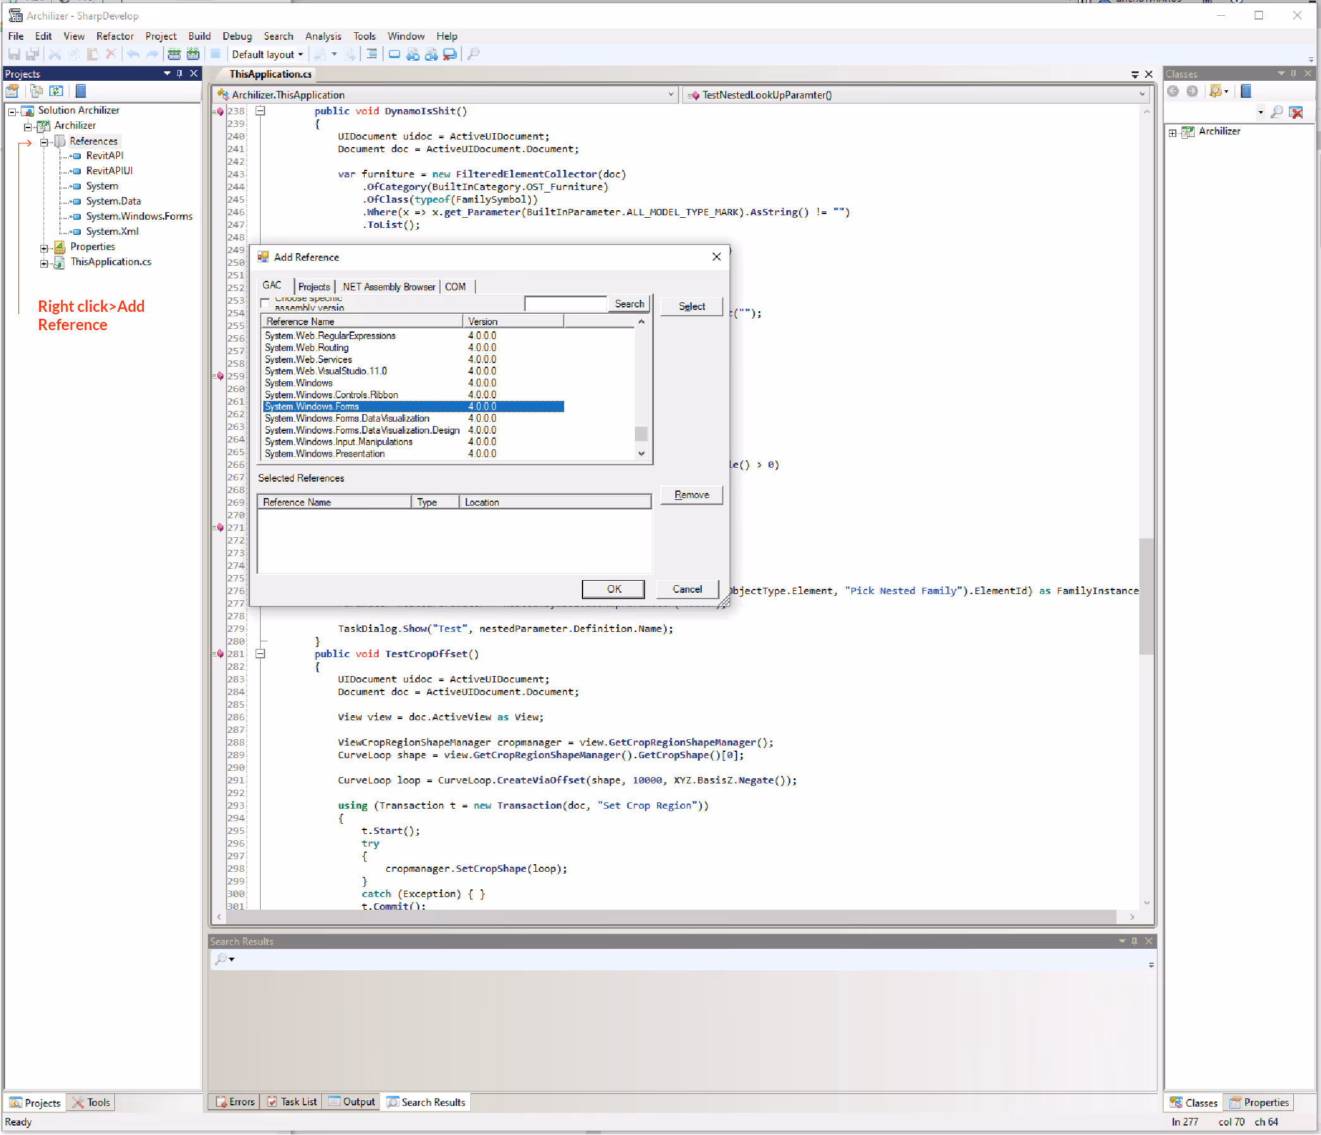Click the Classes panel forward arrow
Viewport: 1321px width, 1135px height.
tap(1192, 91)
